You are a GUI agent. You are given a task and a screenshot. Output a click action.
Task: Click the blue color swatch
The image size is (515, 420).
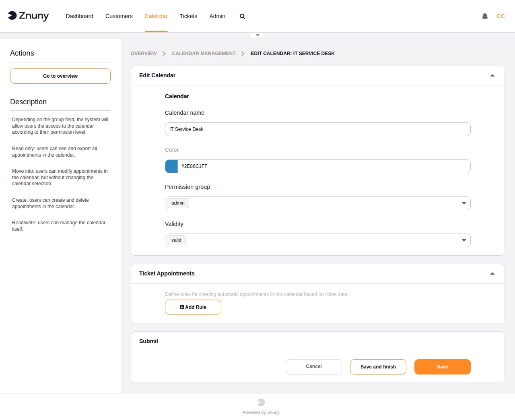pos(172,166)
